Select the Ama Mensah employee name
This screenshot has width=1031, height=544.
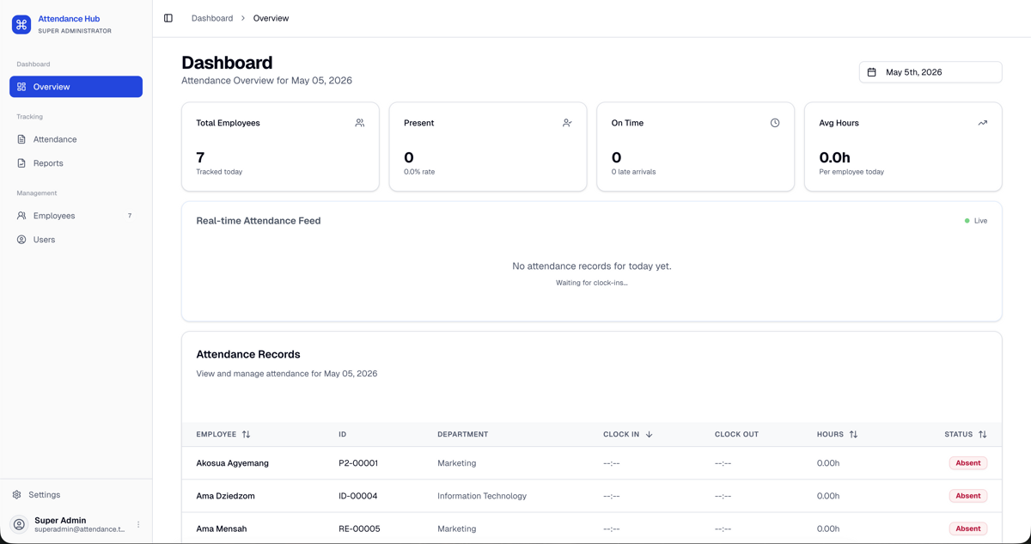click(222, 529)
